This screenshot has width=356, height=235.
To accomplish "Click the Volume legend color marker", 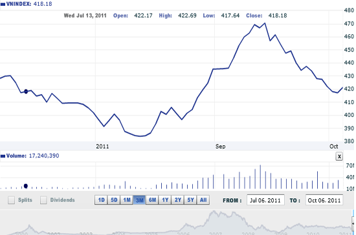I will pos(3,156).
